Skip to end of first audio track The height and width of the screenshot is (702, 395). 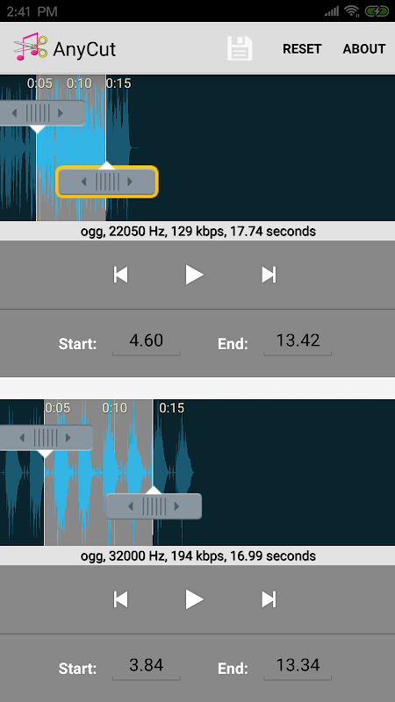[269, 275]
